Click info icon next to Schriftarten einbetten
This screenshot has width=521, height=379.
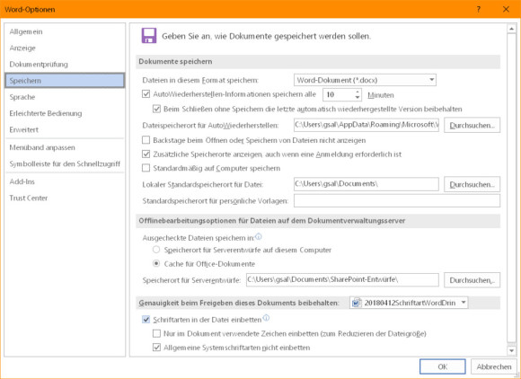266,318
